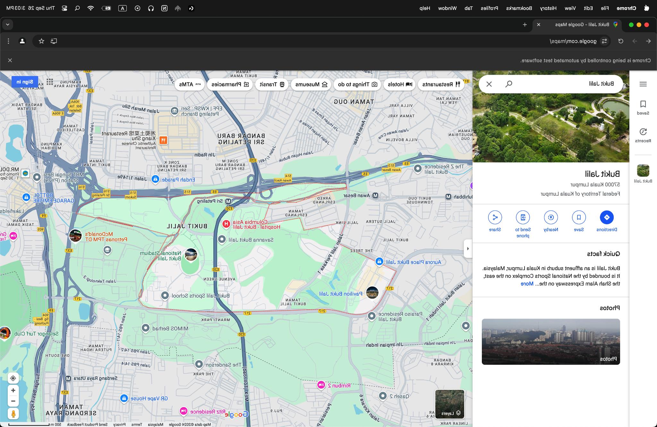Screen dimensions: 657x427
Task: Select the ATMs category chip
Action: (x=190, y=84)
